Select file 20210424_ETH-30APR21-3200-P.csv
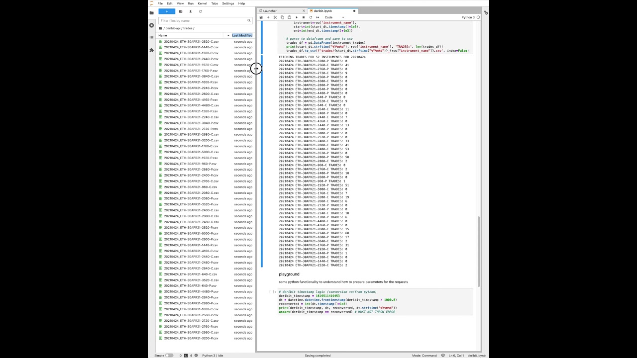Screen dimensions: 637x358 tap(206, 338)
